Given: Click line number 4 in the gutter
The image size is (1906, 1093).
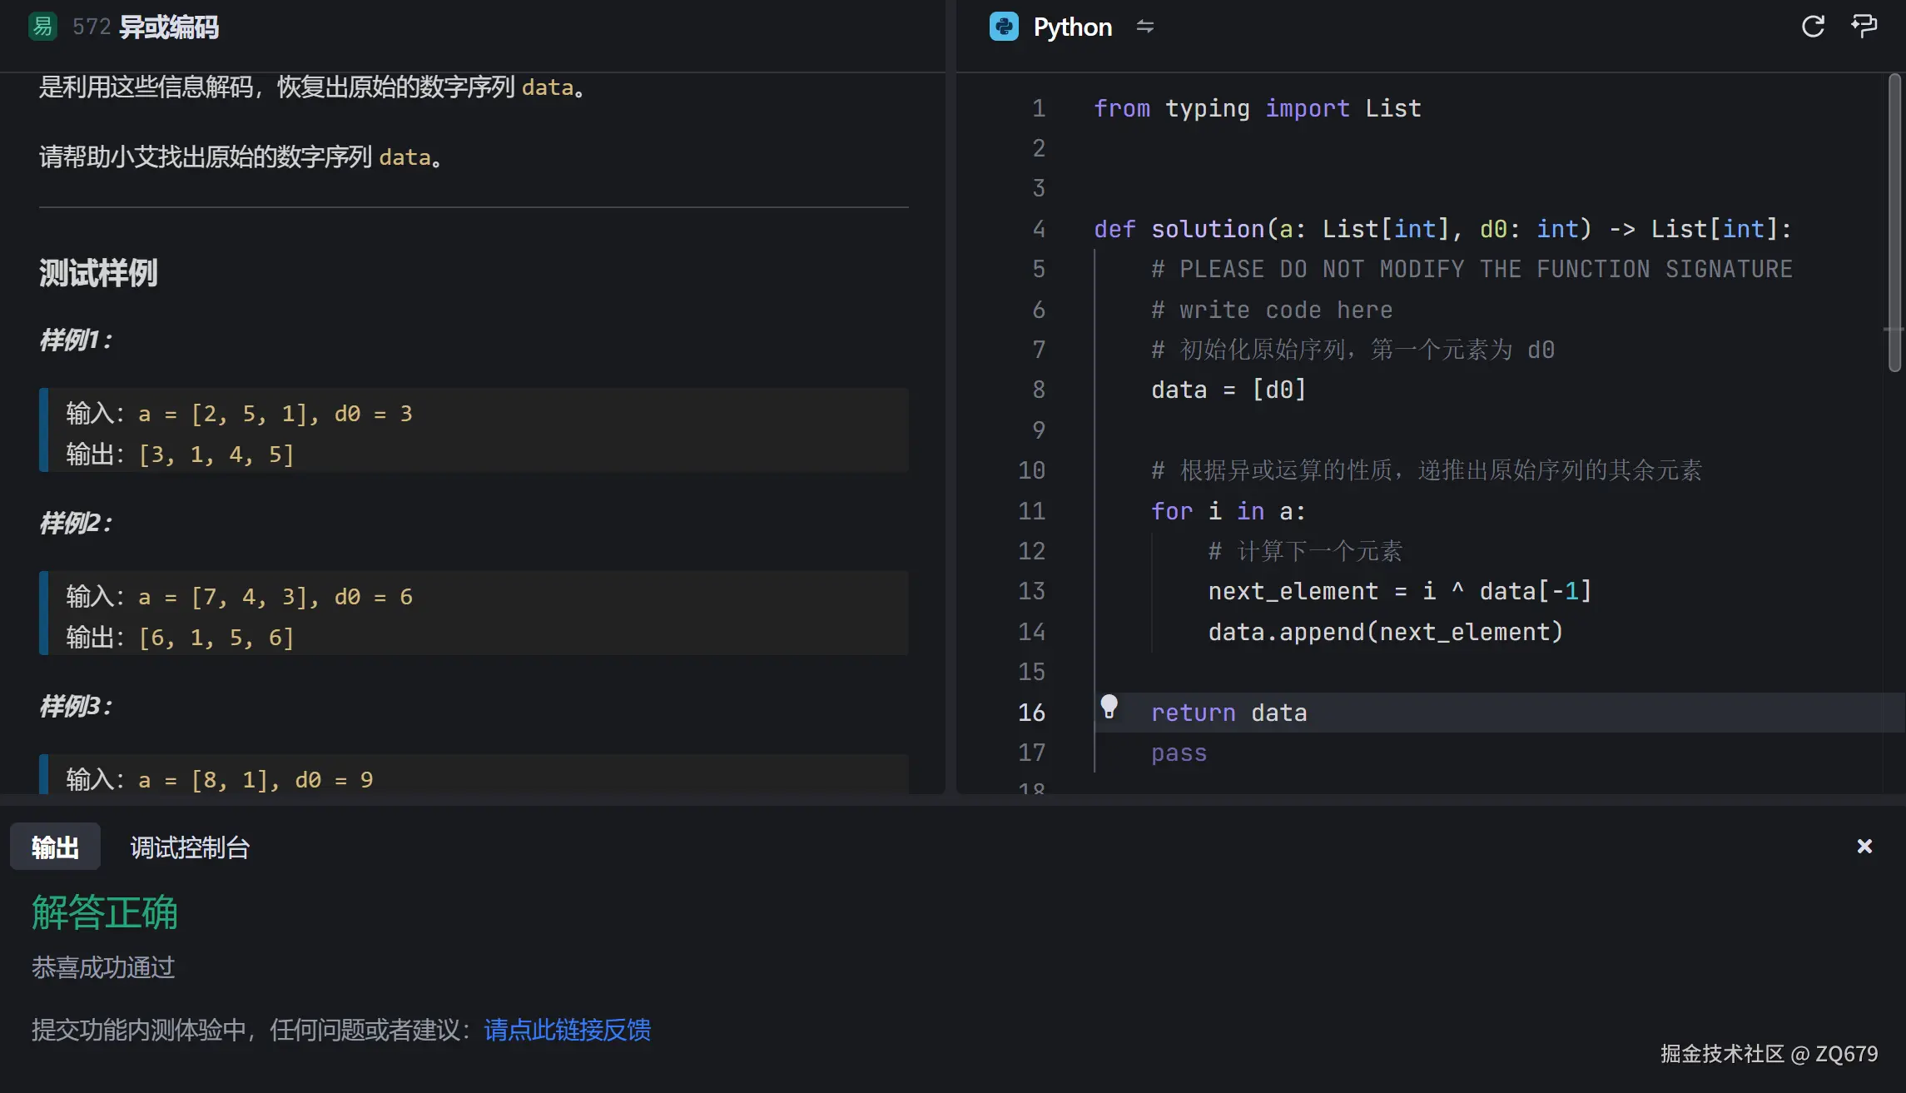Looking at the screenshot, I should click(1039, 229).
